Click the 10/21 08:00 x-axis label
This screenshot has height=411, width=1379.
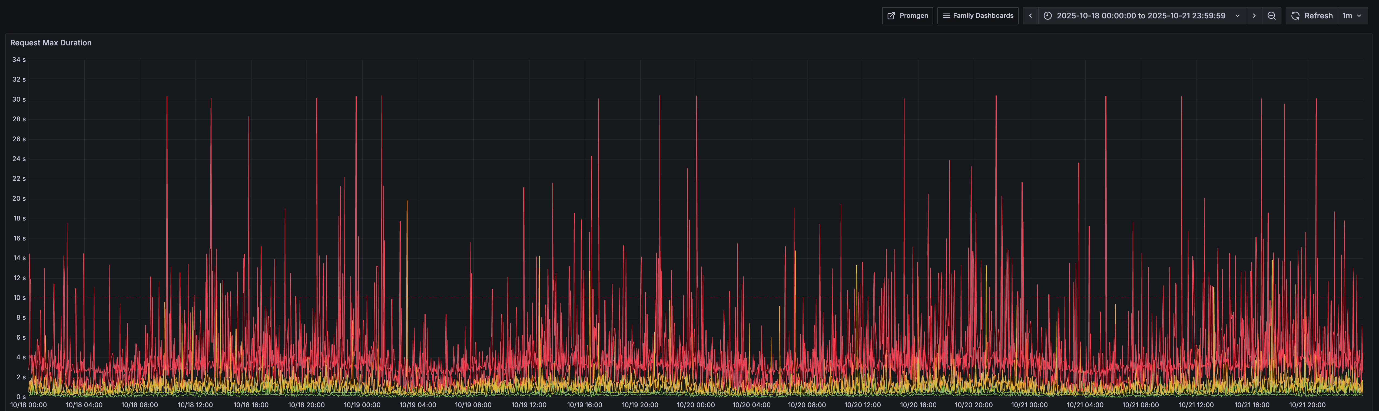pos(1140,405)
